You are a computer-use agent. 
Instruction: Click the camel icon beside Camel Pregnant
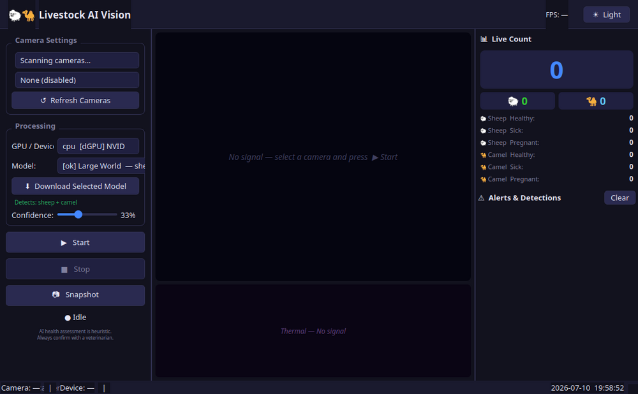coord(483,180)
